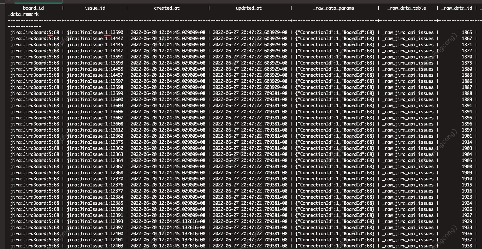Screen dimensions: 482x249
Task: Click the _raw_data_table column header
Action: click(407, 8)
